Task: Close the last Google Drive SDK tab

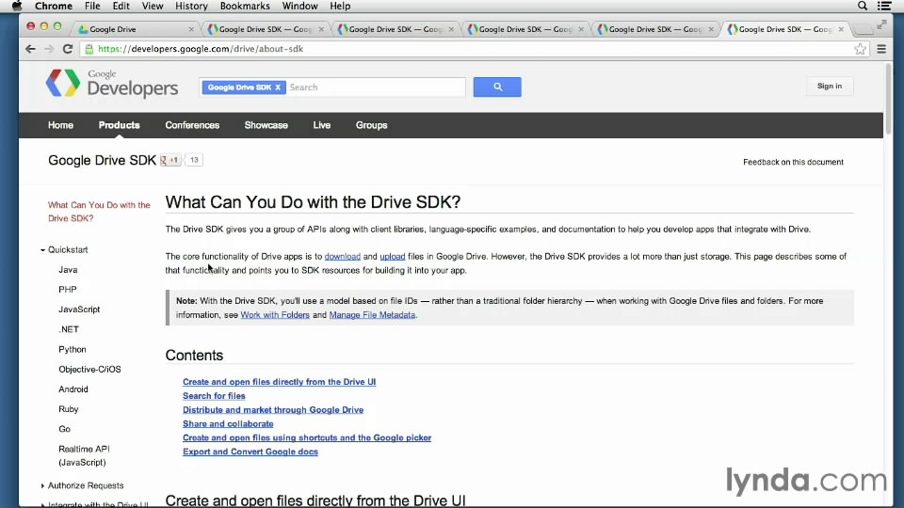Action: 841,29
